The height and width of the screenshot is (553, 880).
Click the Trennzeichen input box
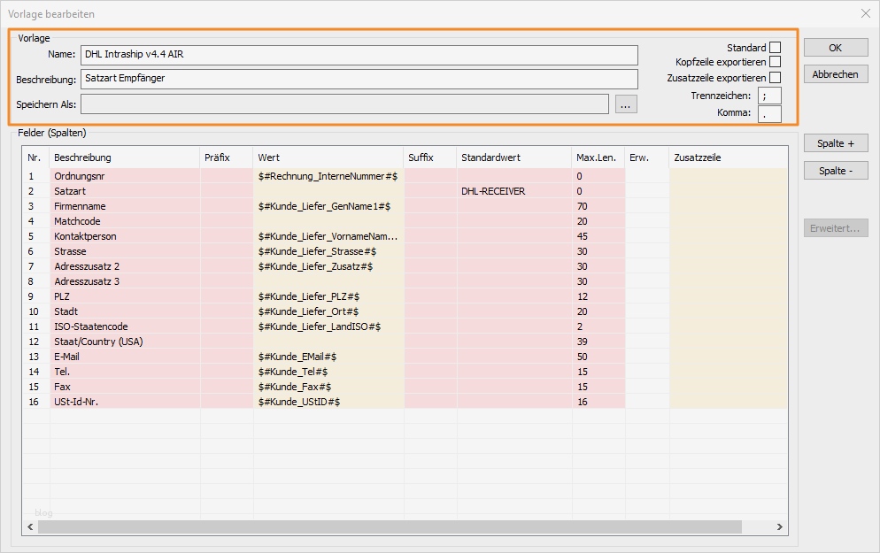[x=769, y=96]
